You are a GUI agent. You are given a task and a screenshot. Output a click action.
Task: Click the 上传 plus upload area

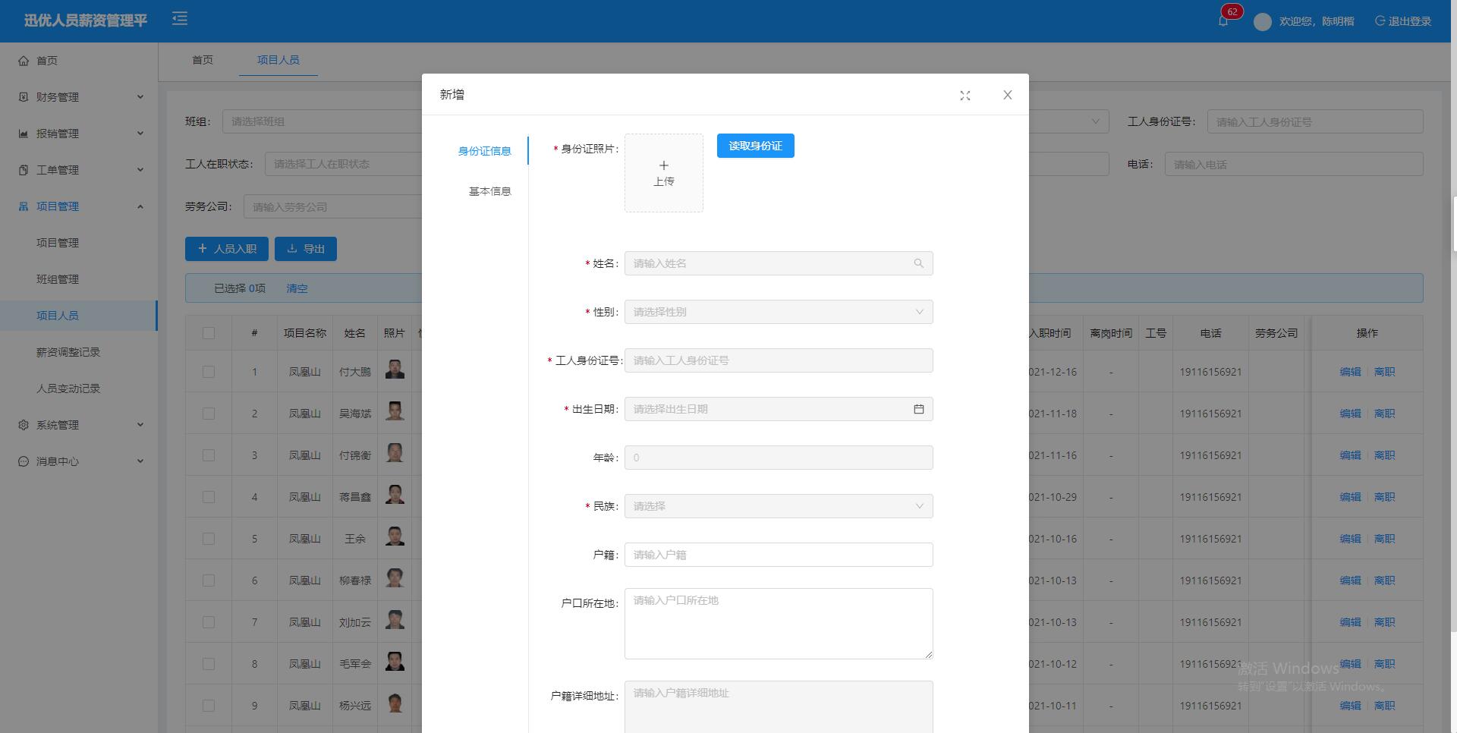(x=664, y=173)
